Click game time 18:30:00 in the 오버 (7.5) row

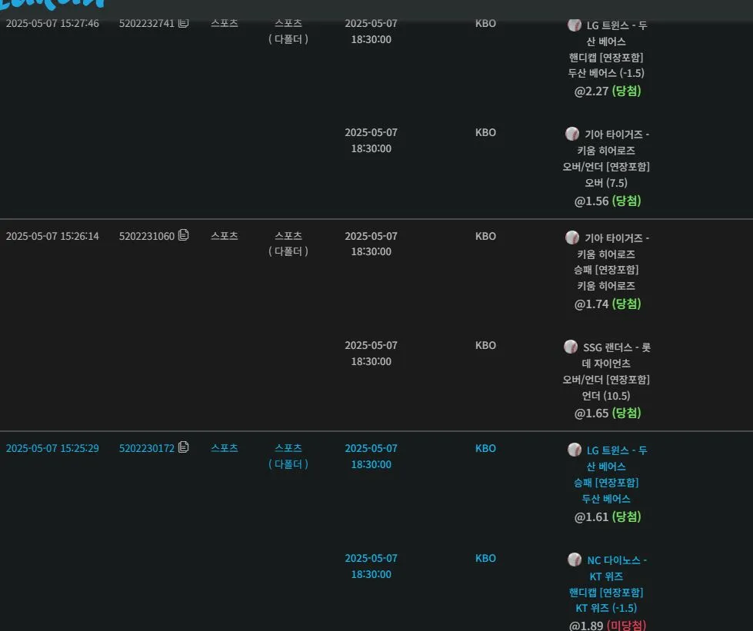(x=372, y=149)
